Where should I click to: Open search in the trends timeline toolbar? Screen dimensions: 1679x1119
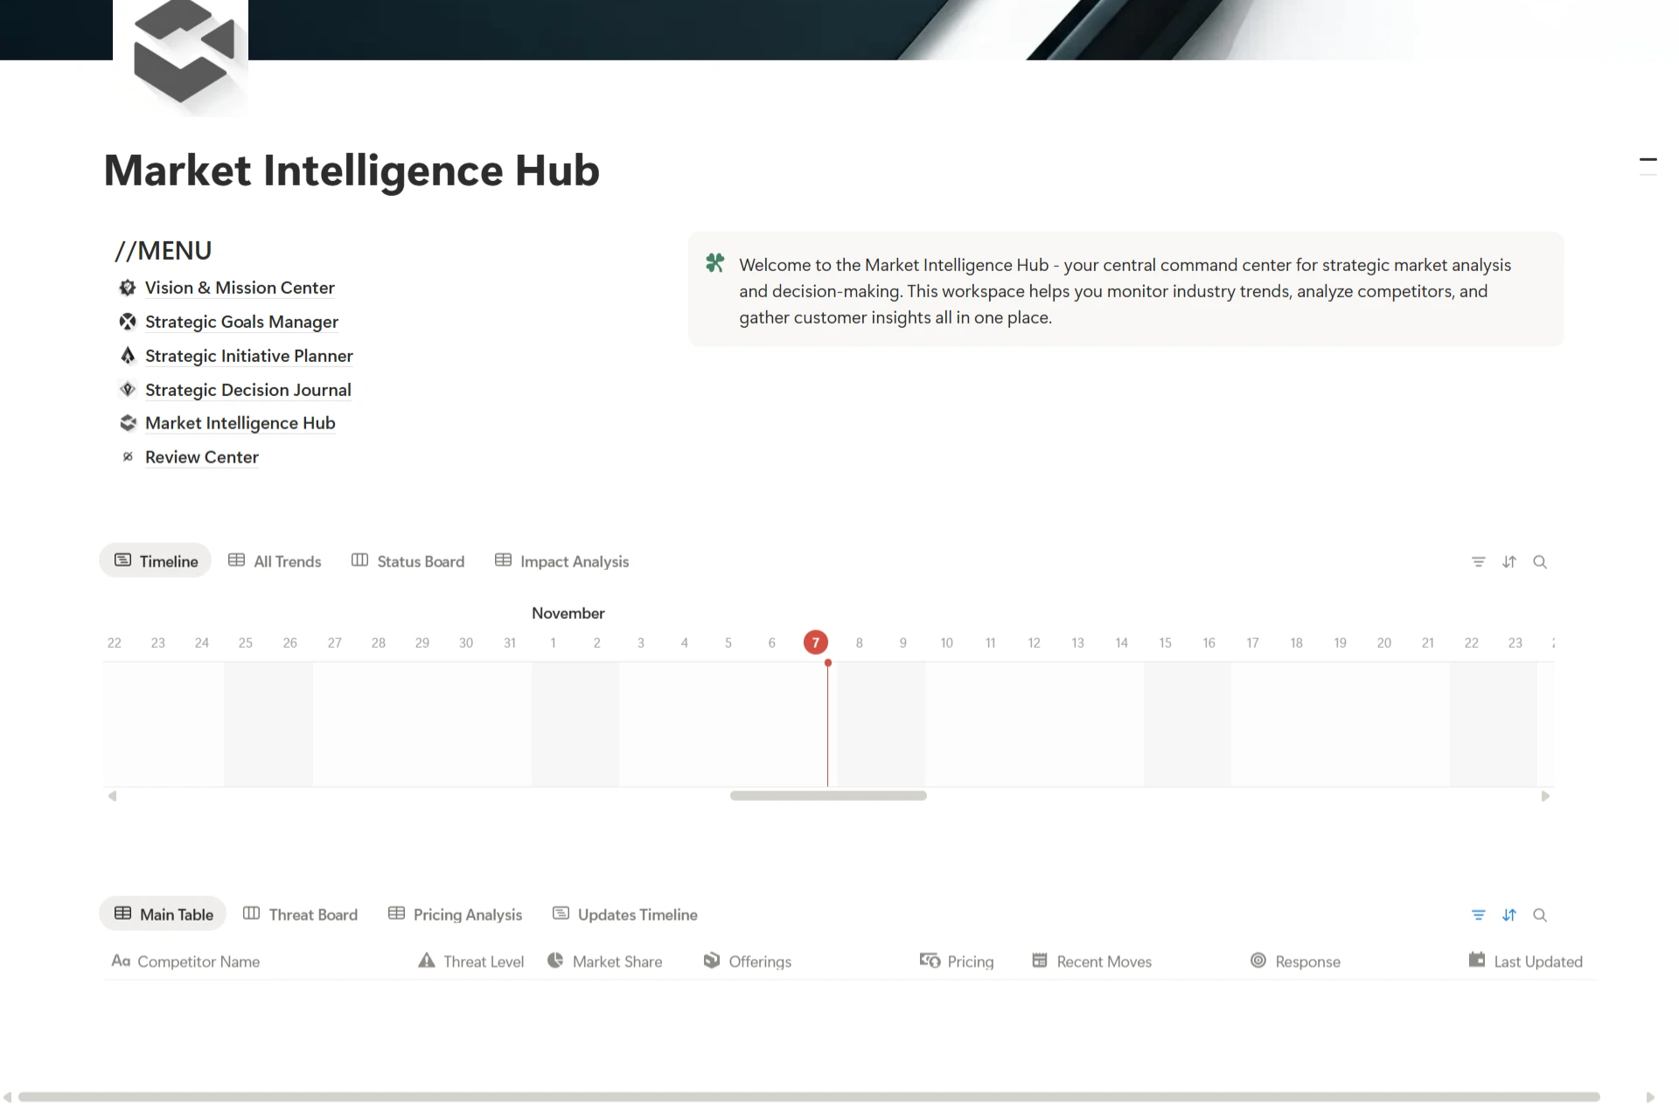point(1540,562)
